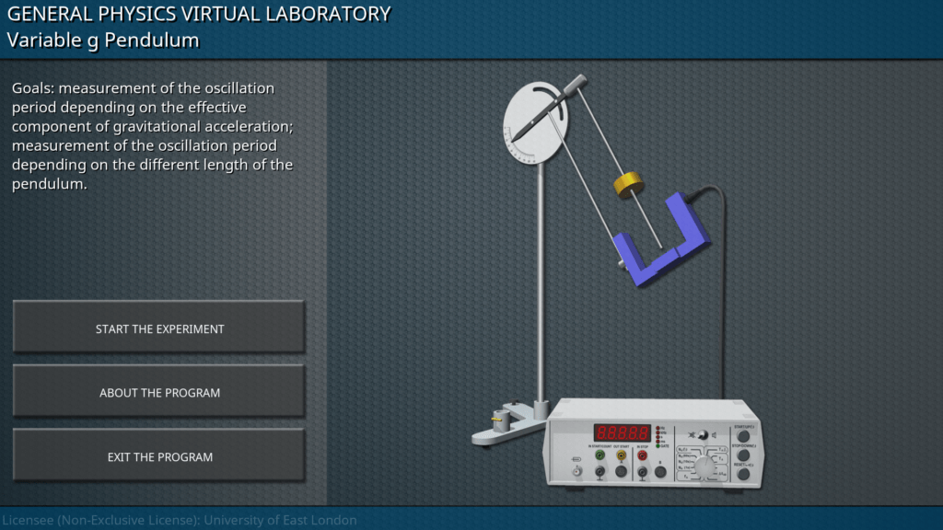The image size is (943, 530).
Task: Click the red five-digit LED display
Action: 623,432
